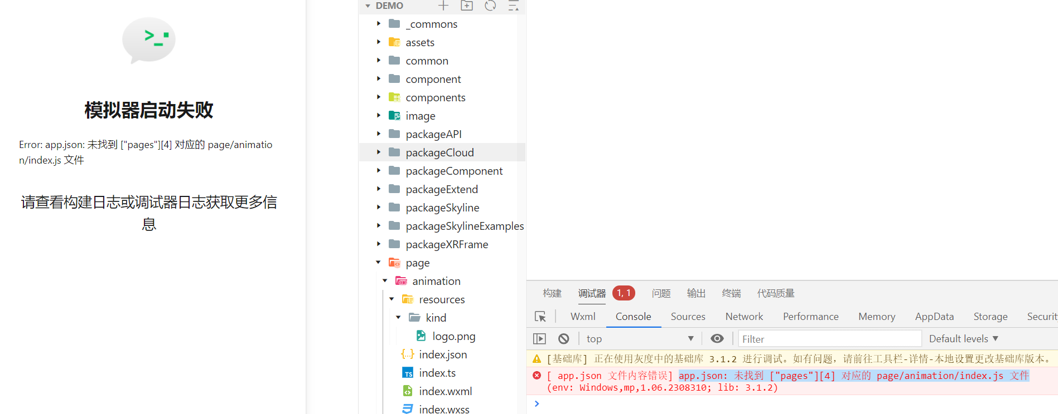Select the packageSkyline folder
The height and width of the screenshot is (414, 1058).
tap(442, 208)
